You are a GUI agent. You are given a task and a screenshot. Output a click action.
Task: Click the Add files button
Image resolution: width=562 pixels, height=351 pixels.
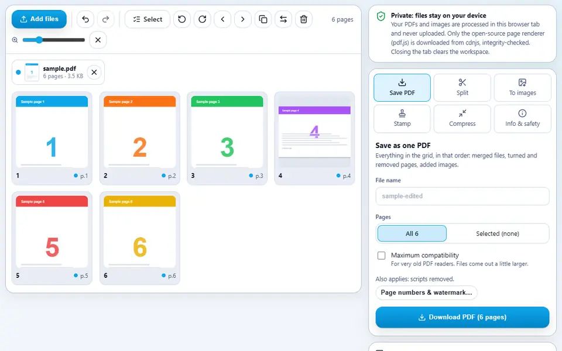(39, 19)
